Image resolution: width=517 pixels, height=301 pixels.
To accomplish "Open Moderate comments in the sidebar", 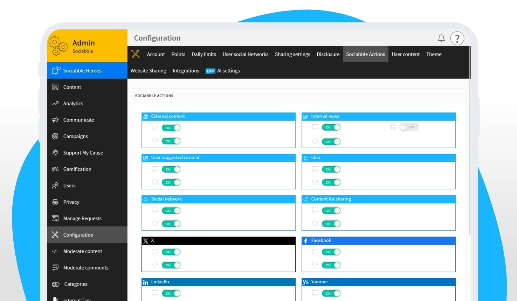I will point(87,268).
